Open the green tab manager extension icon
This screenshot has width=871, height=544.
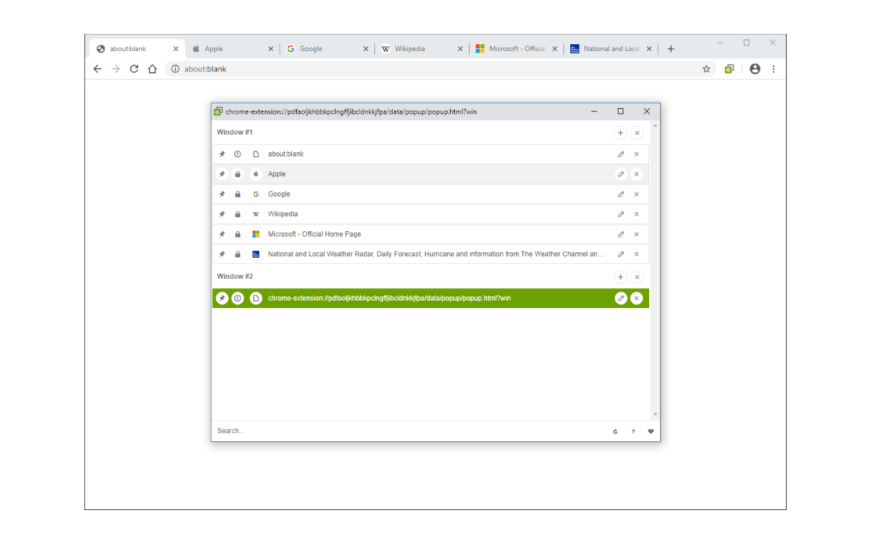729,69
